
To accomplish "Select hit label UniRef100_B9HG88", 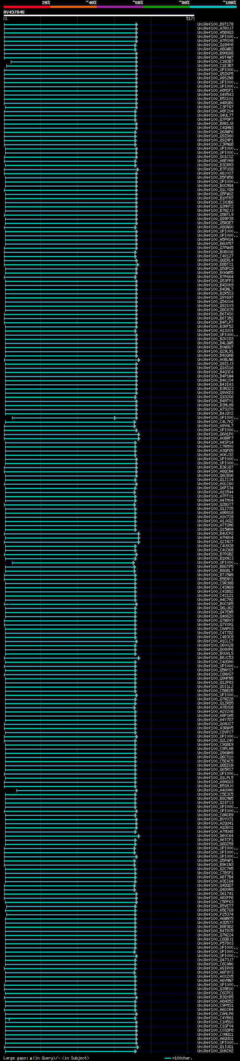I will pos(215,53).
